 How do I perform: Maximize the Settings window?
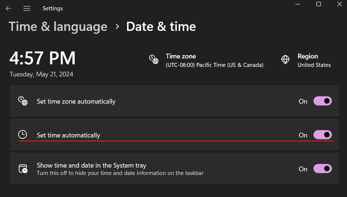(x=319, y=4)
